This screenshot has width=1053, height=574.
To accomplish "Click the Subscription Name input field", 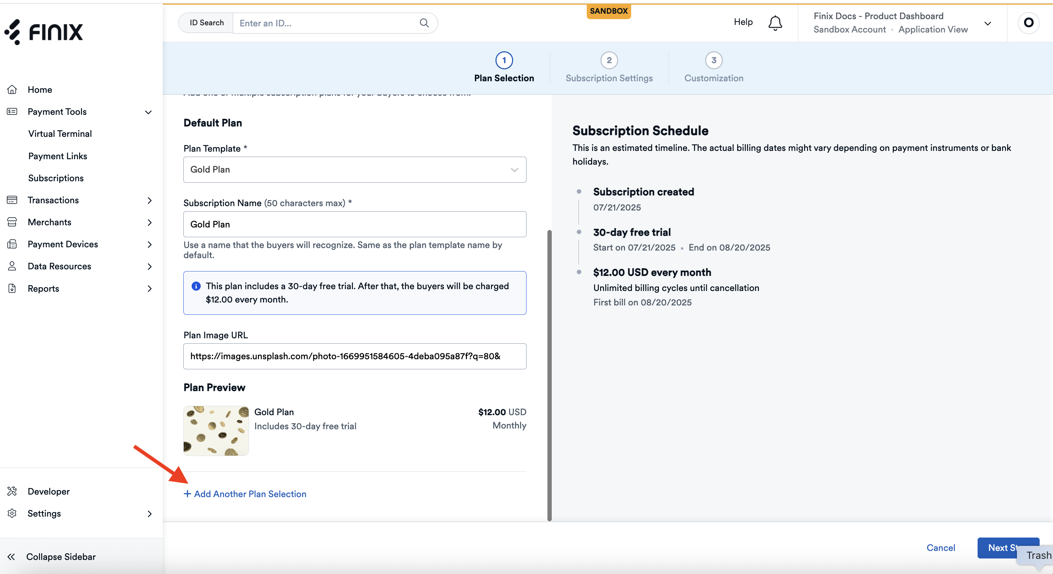I will 355,224.
